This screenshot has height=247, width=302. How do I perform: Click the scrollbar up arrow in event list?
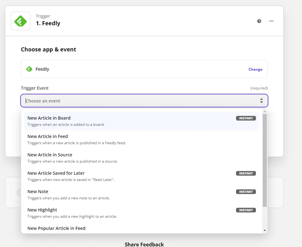[265, 112]
